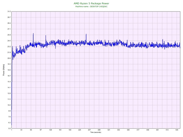
Task: Click the 19.3 y-axis tick label
Action: [9, 64]
